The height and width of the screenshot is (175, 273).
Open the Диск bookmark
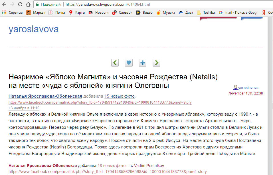[x=186, y=13]
